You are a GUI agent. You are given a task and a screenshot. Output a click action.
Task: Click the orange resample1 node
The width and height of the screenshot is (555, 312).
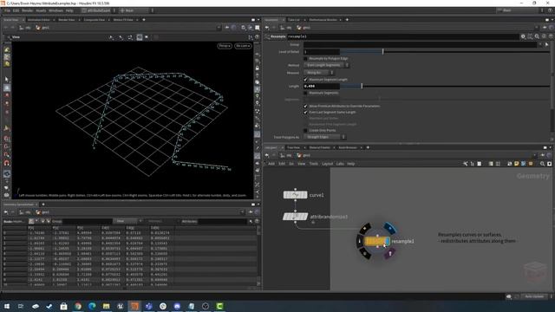377,241
